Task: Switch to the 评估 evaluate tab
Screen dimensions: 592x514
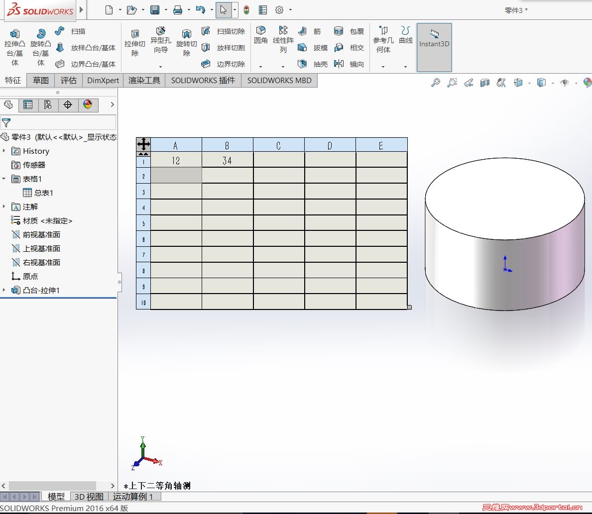Action: [x=68, y=81]
